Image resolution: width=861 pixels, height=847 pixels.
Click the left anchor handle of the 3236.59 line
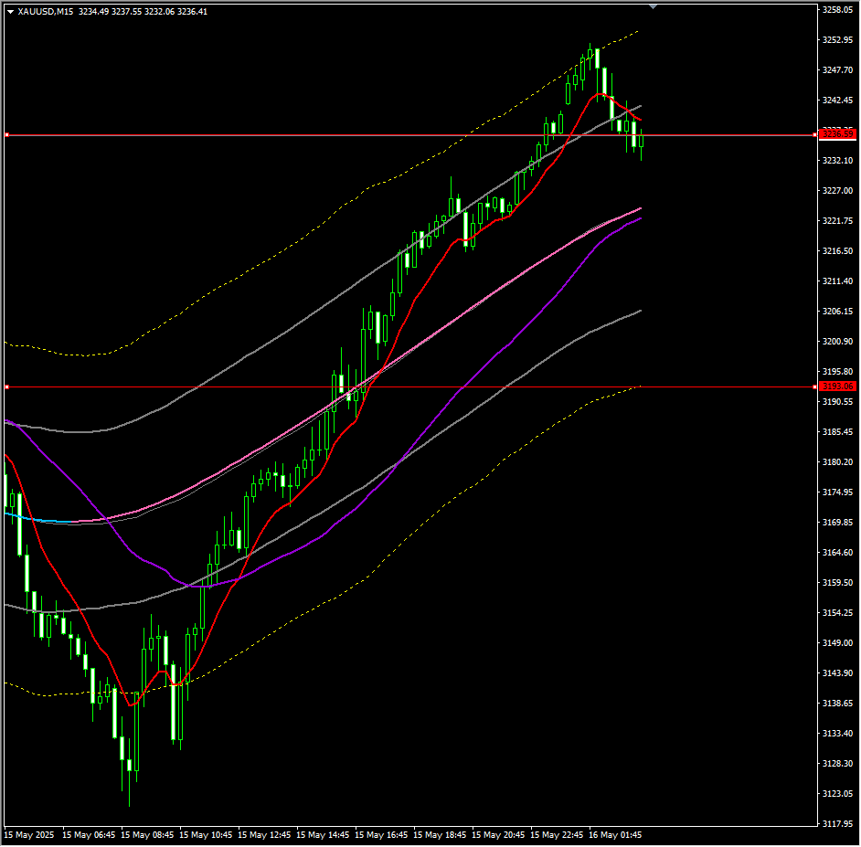6,134
